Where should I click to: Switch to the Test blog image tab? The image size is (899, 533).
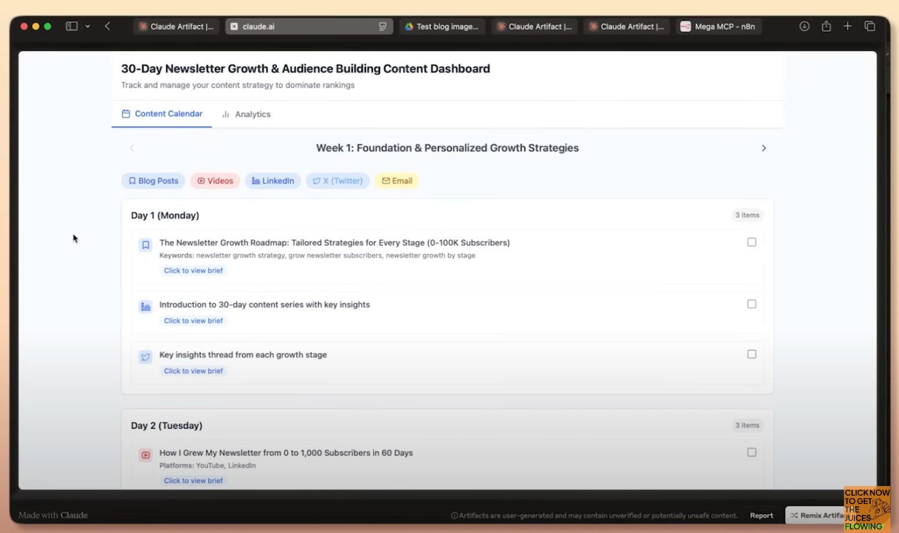(x=442, y=27)
